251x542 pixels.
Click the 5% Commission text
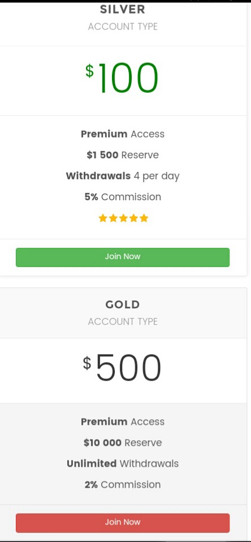coord(123,197)
